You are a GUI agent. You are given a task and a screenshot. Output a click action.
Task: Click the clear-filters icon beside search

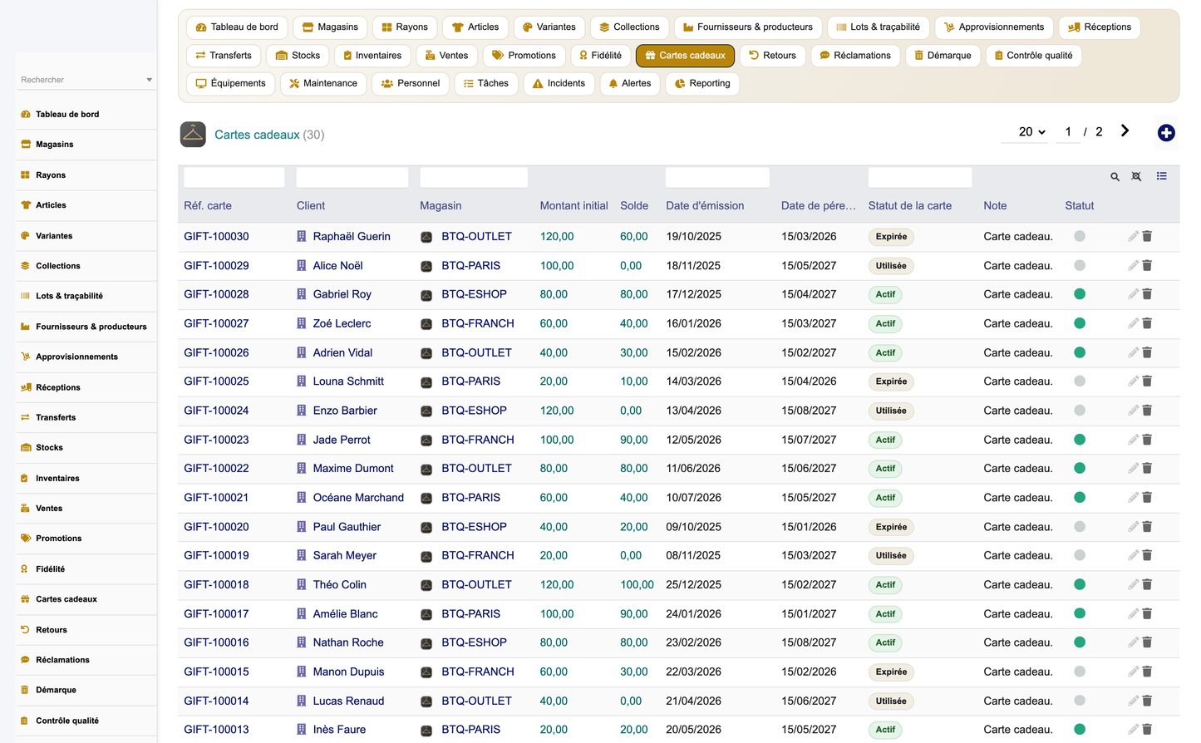click(x=1136, y=176)
